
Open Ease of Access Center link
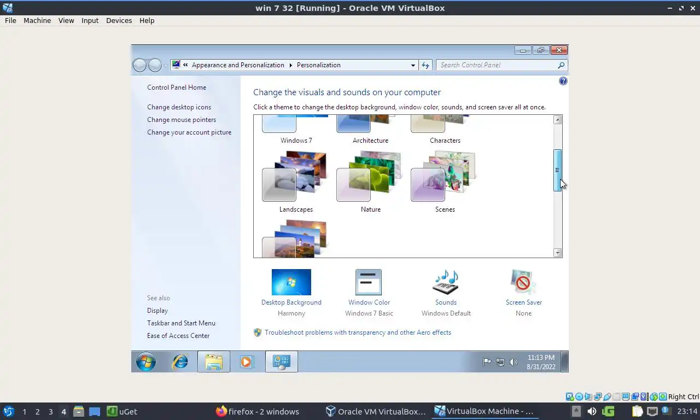pos(178,336)
